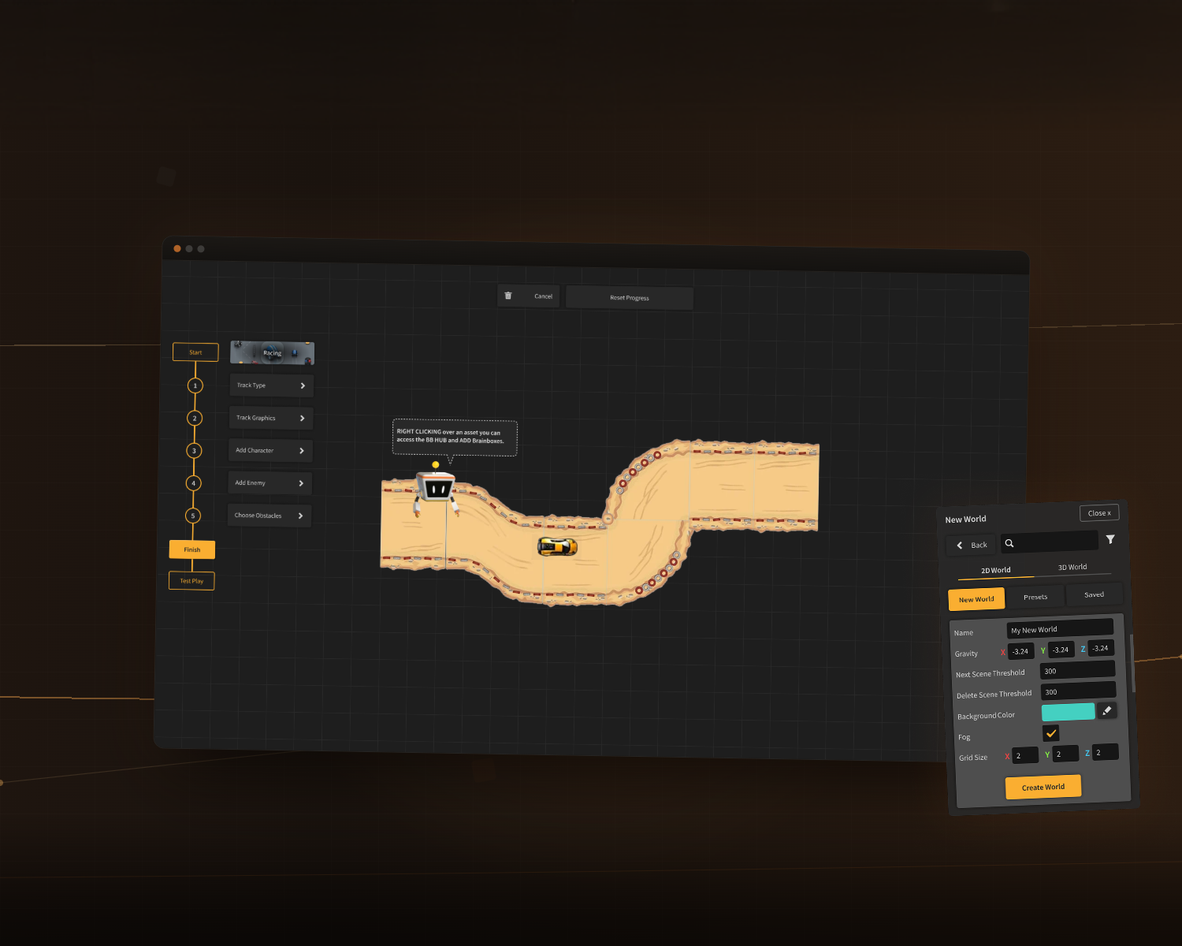The image size is (1182, 946).
Task: Click step 1 circle in the progress timeline
Action: (195, 385)
